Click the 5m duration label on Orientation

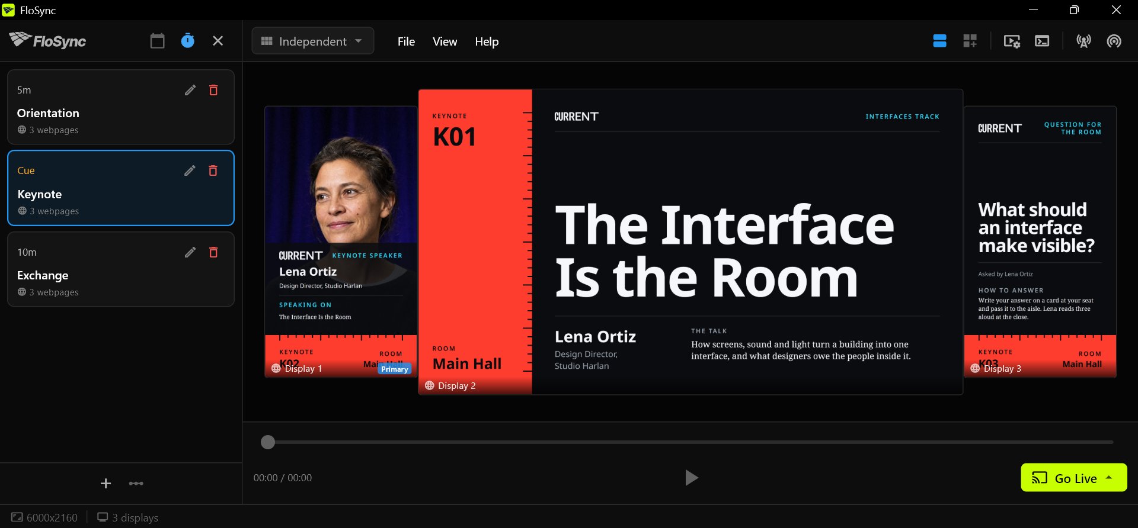pyautogui.click(x=24, y=90)
